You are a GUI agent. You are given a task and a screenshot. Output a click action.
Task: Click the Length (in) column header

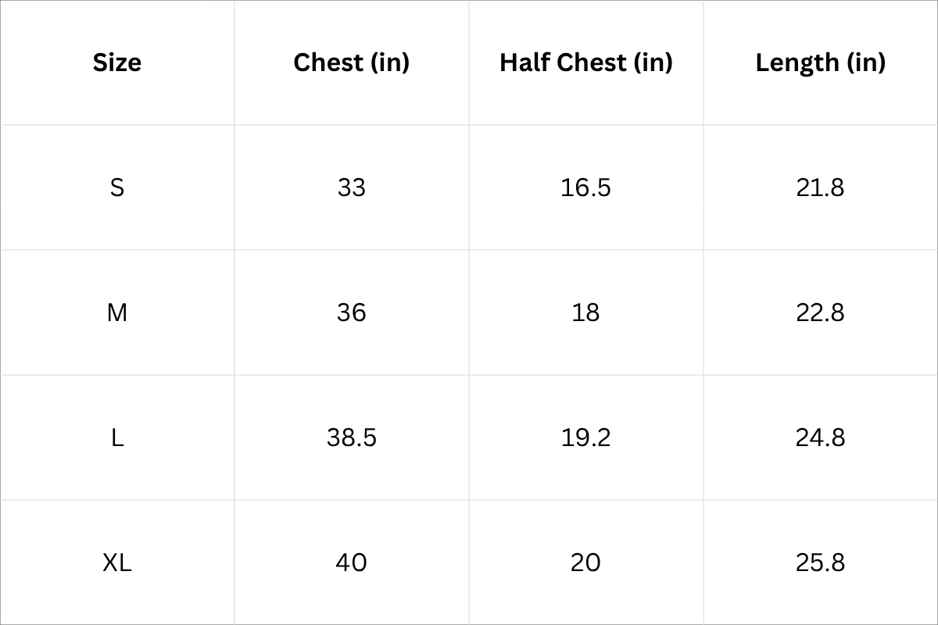tap(821, 62)
